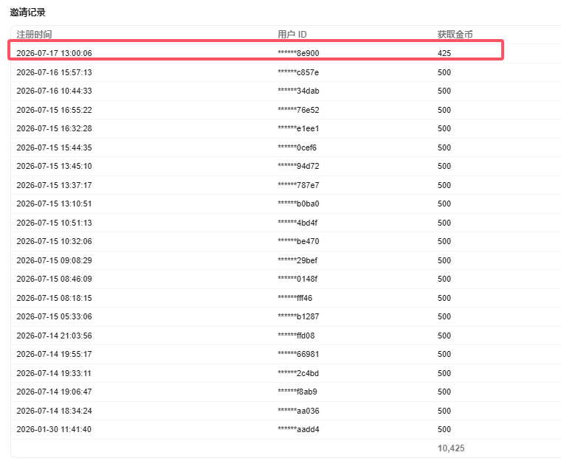
Task: Select registration time 2026-07-15 15:44:35
Action: pos(54,147)
